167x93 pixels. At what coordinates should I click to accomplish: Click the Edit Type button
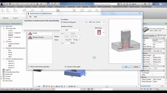(x=162, y=35)
